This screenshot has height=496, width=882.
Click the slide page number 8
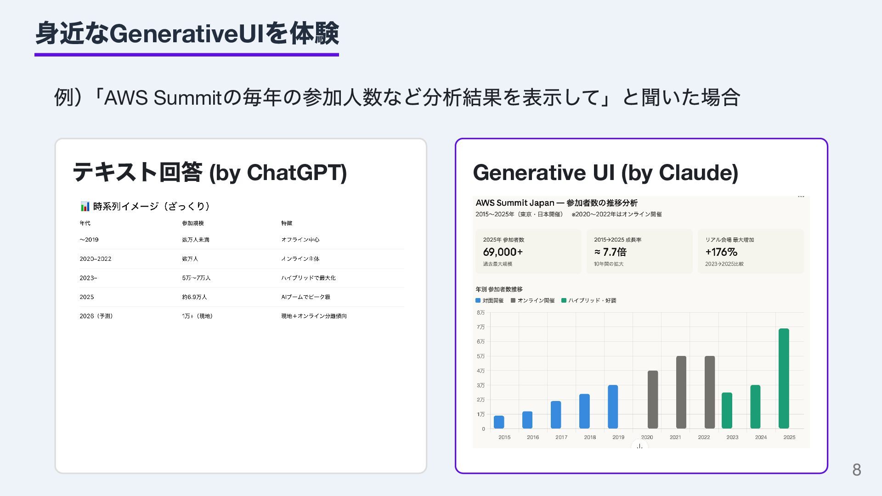coord(856,469)
